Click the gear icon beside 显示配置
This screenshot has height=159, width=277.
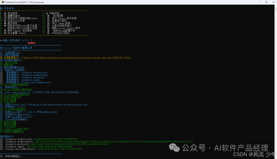(x=48, y=16)
